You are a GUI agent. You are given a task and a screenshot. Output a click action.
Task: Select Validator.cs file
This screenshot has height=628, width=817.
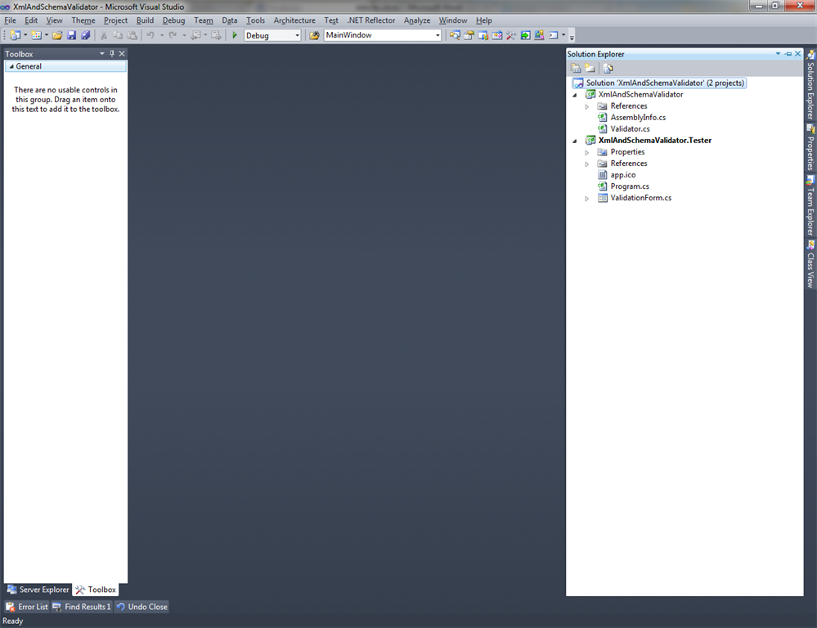click(630, 128)
